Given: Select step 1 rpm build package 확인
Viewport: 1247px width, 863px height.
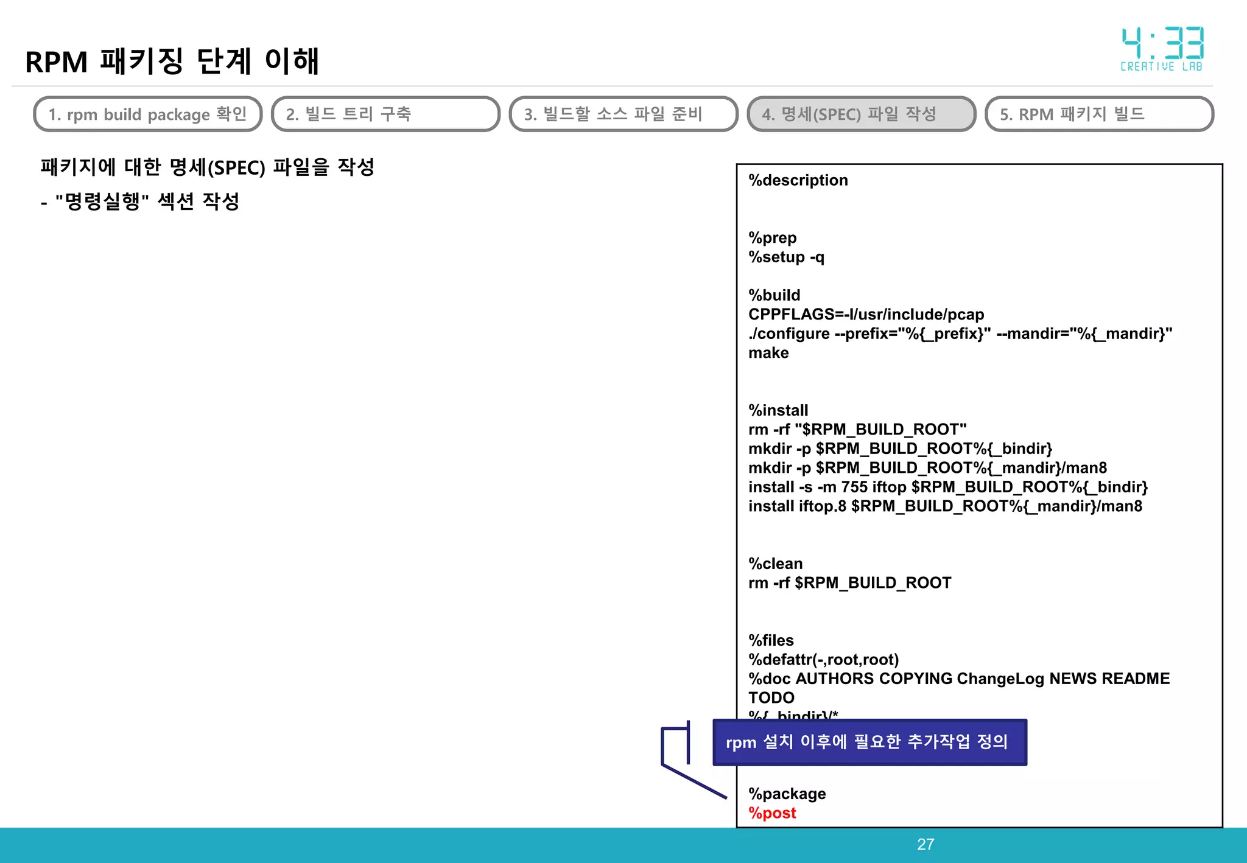Looking at the screenshot, I should pos(148,114).
